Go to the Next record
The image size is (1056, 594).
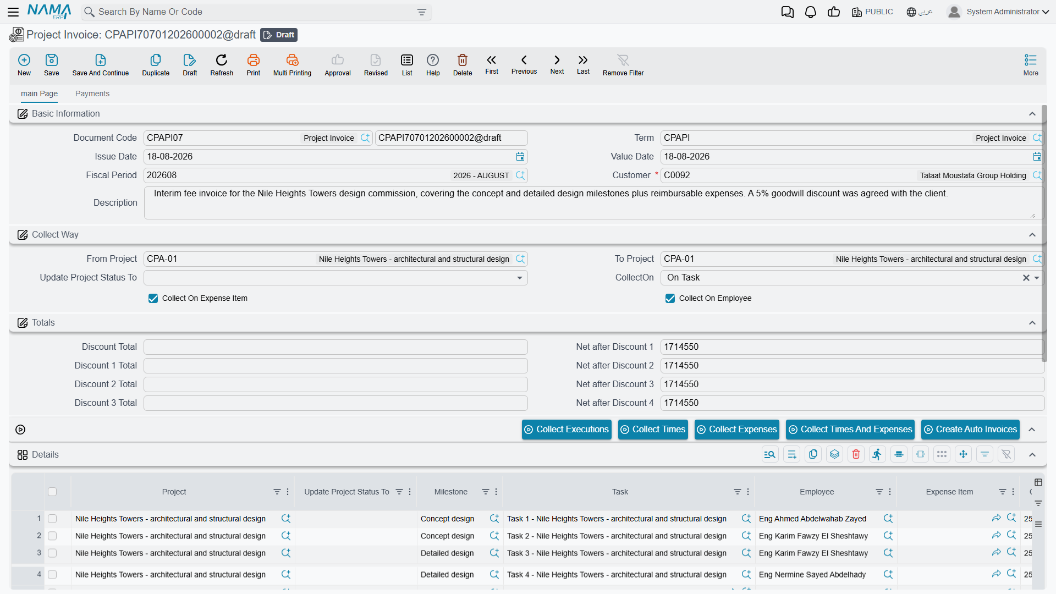pyautogui.click(x=557, y=64)
